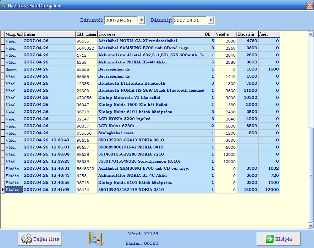
Task: Click the abacus calculator icon
Action: (96, 239)
